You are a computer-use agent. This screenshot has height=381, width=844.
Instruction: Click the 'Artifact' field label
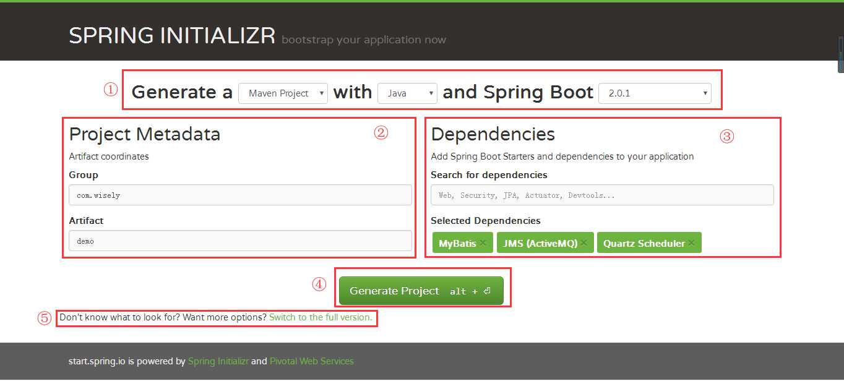(86, 221)
